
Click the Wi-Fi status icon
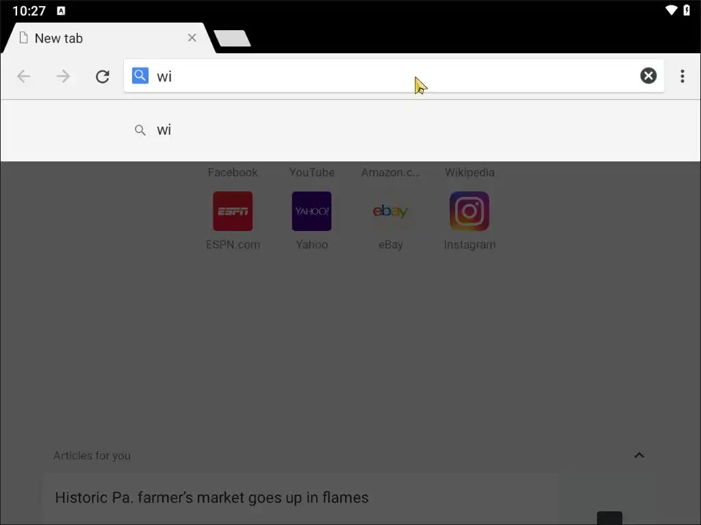coord(671,10)
